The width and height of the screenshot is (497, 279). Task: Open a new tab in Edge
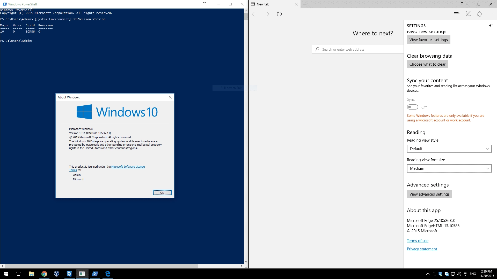[305, 4]
